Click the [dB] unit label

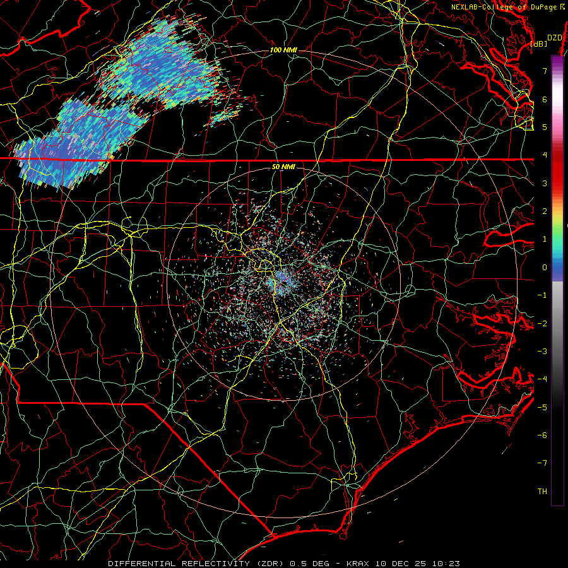(539, 44)
